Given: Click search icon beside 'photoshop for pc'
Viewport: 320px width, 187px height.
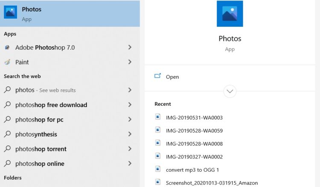Looking at the screenshot, I should pyautogui.click(x=7, y=119).
